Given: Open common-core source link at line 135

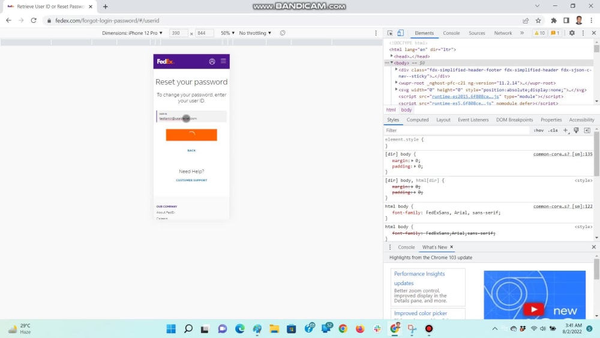Looking at the screenshot, I should tap(563, 154).
